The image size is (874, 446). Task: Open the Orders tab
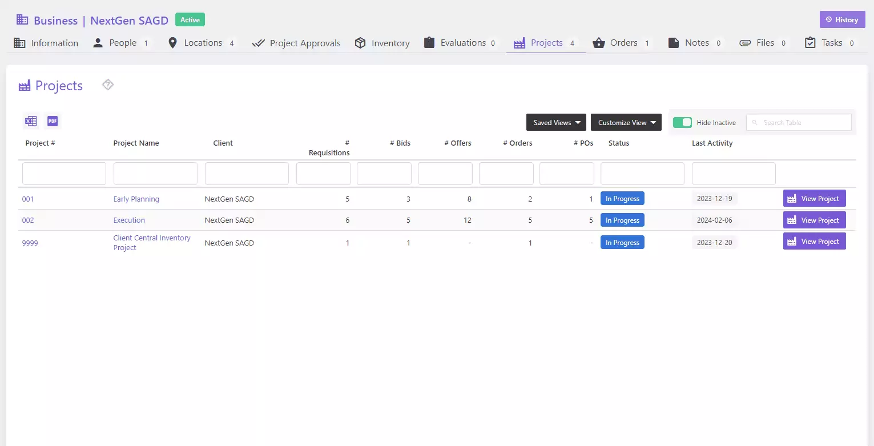coord(623,43)
